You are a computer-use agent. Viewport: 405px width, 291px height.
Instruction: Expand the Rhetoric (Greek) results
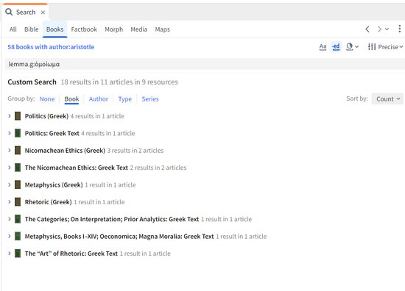click(x=10, y=202)
